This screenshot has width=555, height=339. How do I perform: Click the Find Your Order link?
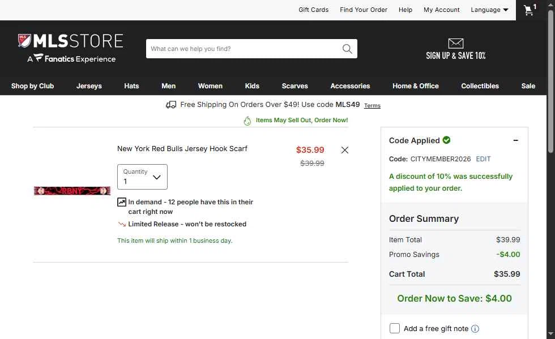[364, 10]
